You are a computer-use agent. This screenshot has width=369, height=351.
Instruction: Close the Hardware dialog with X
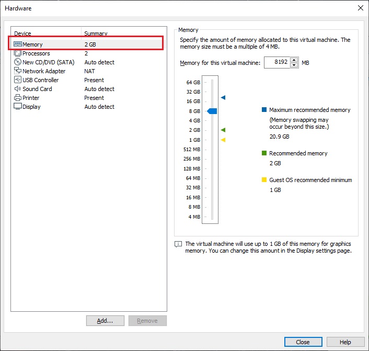tap(360, 8)
